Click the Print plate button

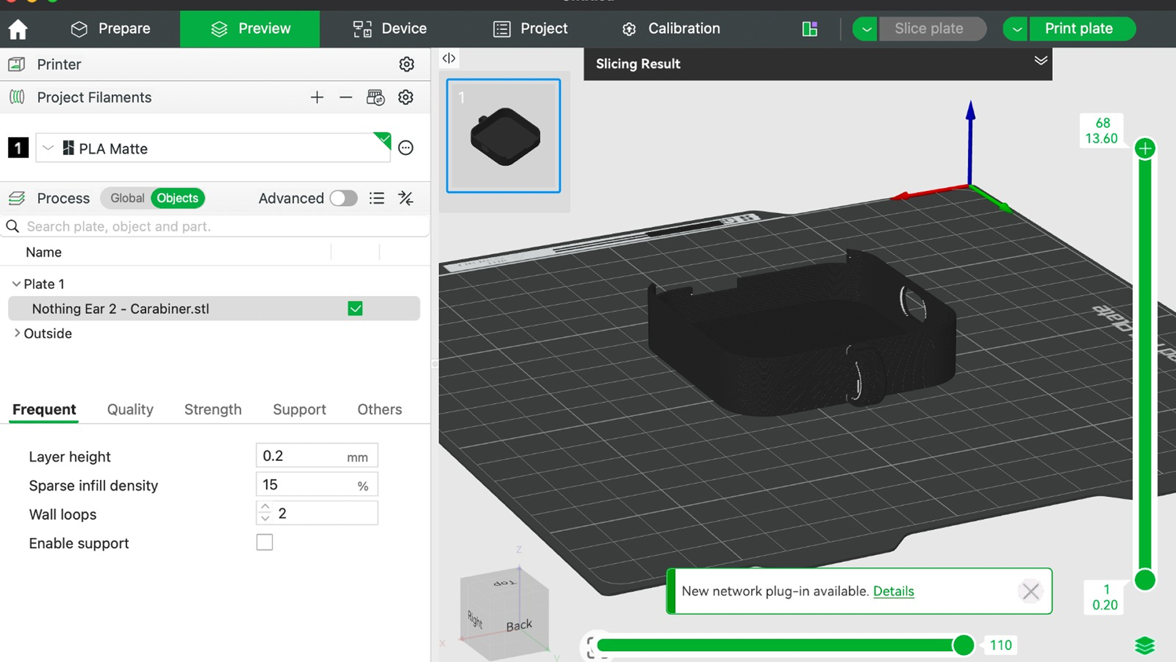click(x=1079, y=29)
